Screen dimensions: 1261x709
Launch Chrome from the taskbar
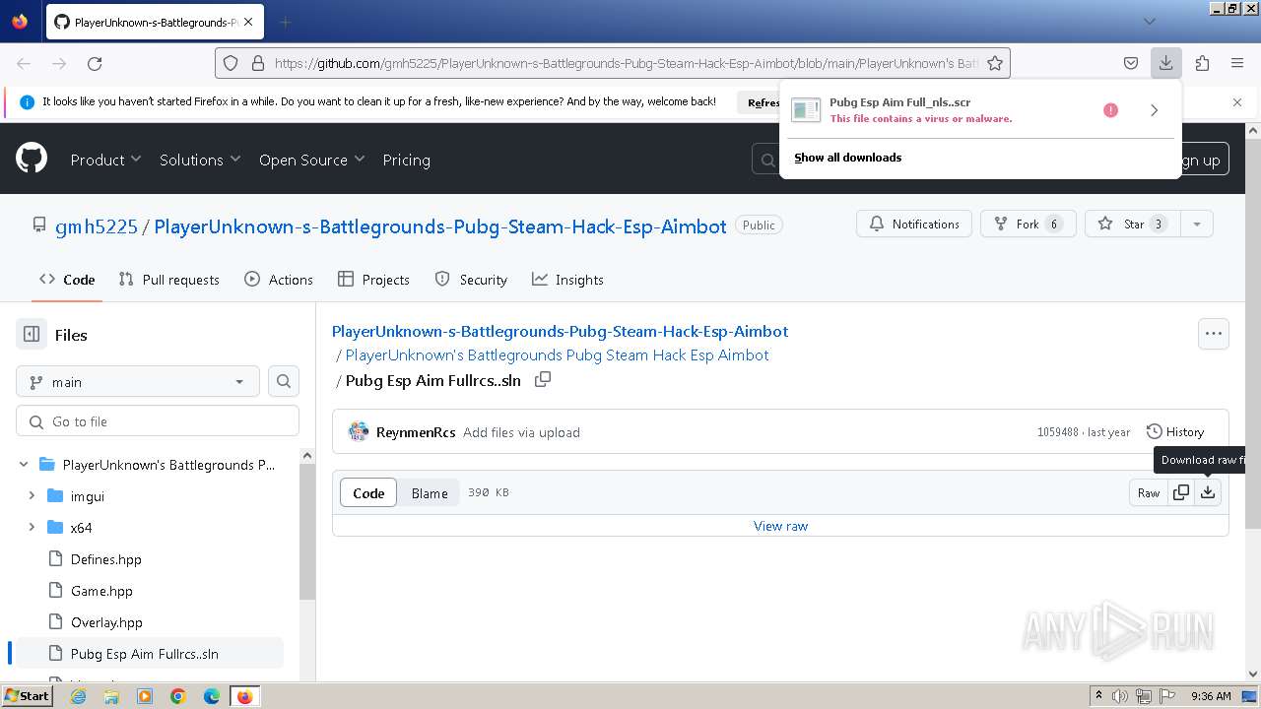[x=177, y=696]
